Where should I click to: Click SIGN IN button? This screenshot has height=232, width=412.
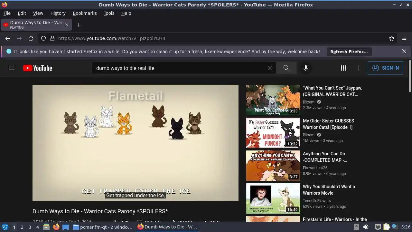[x=385, y=68]
